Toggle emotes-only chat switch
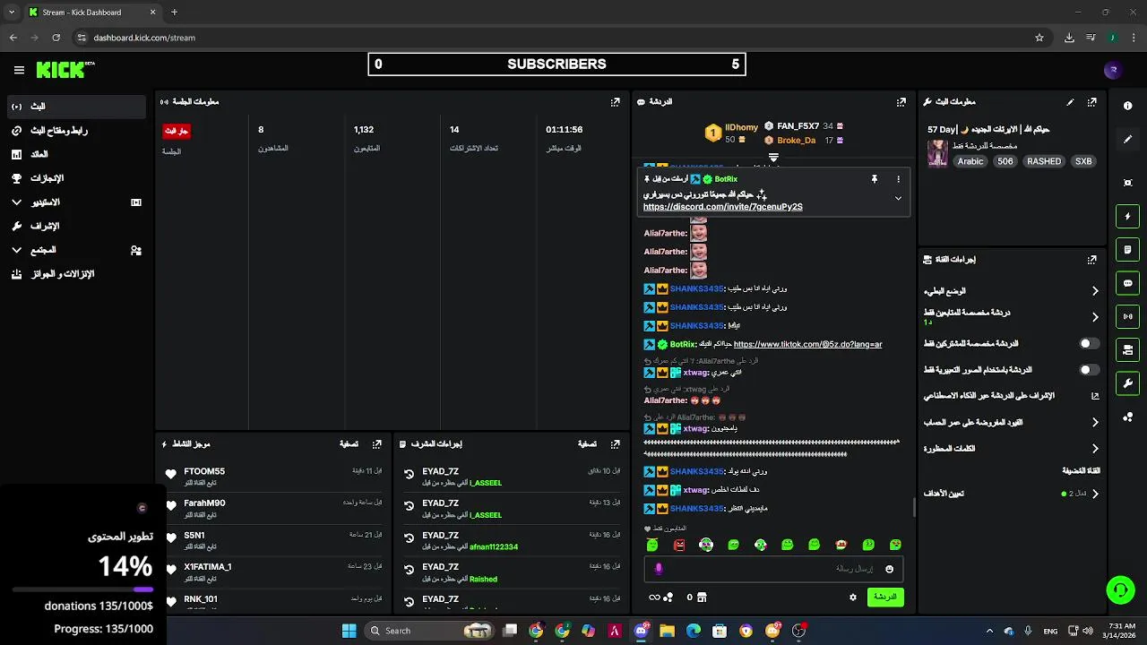 (x=1088, y=369)
